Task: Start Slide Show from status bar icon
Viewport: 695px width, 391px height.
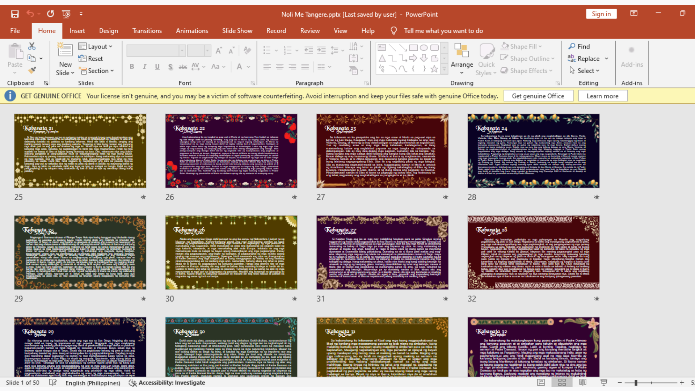Action: [x=604, y=382]
